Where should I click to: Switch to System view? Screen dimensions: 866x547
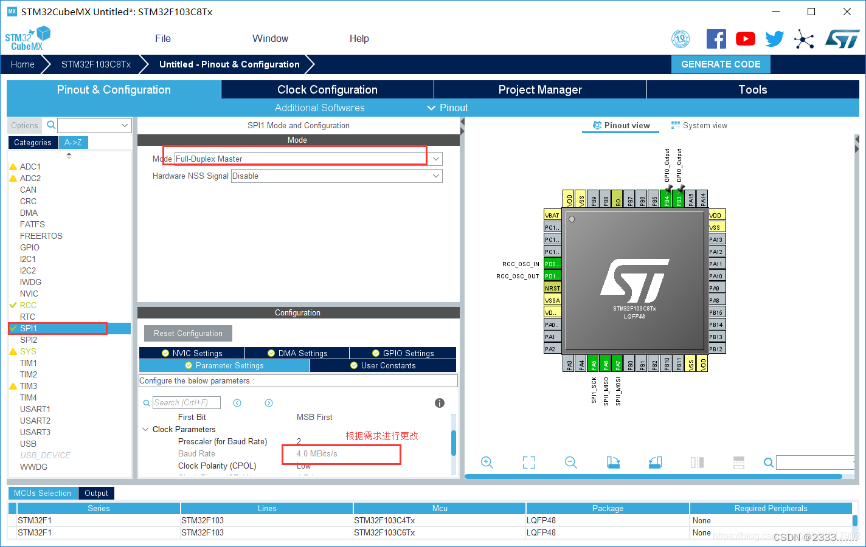(699, 125)
